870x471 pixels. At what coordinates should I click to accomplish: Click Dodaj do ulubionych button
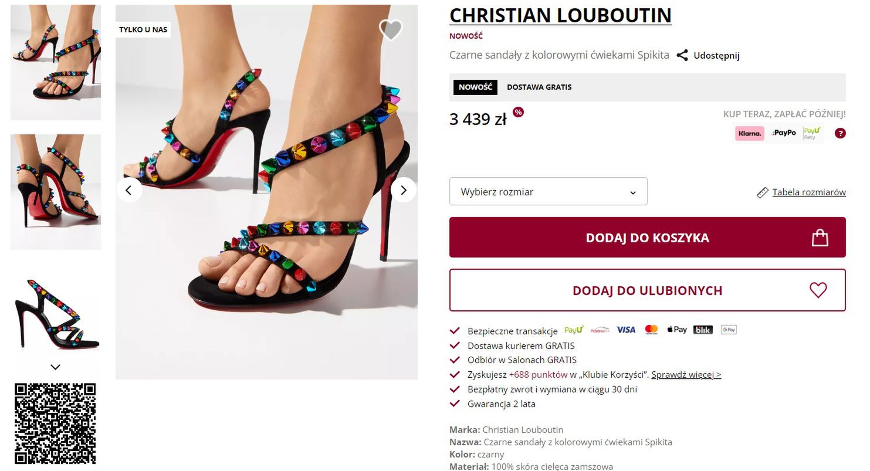pyautogui.click(x=647, y=290)
